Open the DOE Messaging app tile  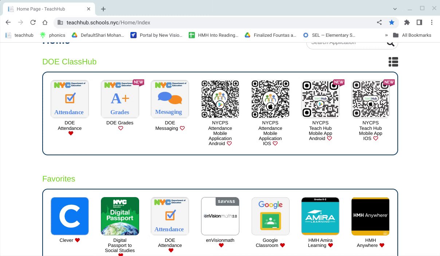[170, 99]
